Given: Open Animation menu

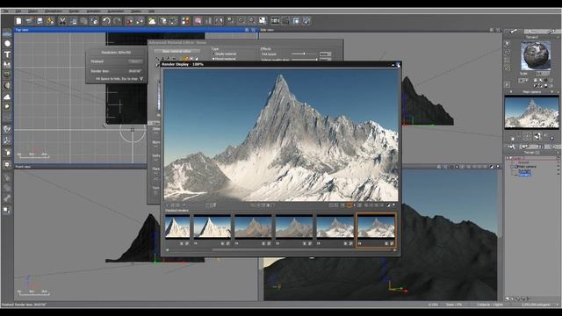Looking at the screenshot, I should tap(93, 11).
